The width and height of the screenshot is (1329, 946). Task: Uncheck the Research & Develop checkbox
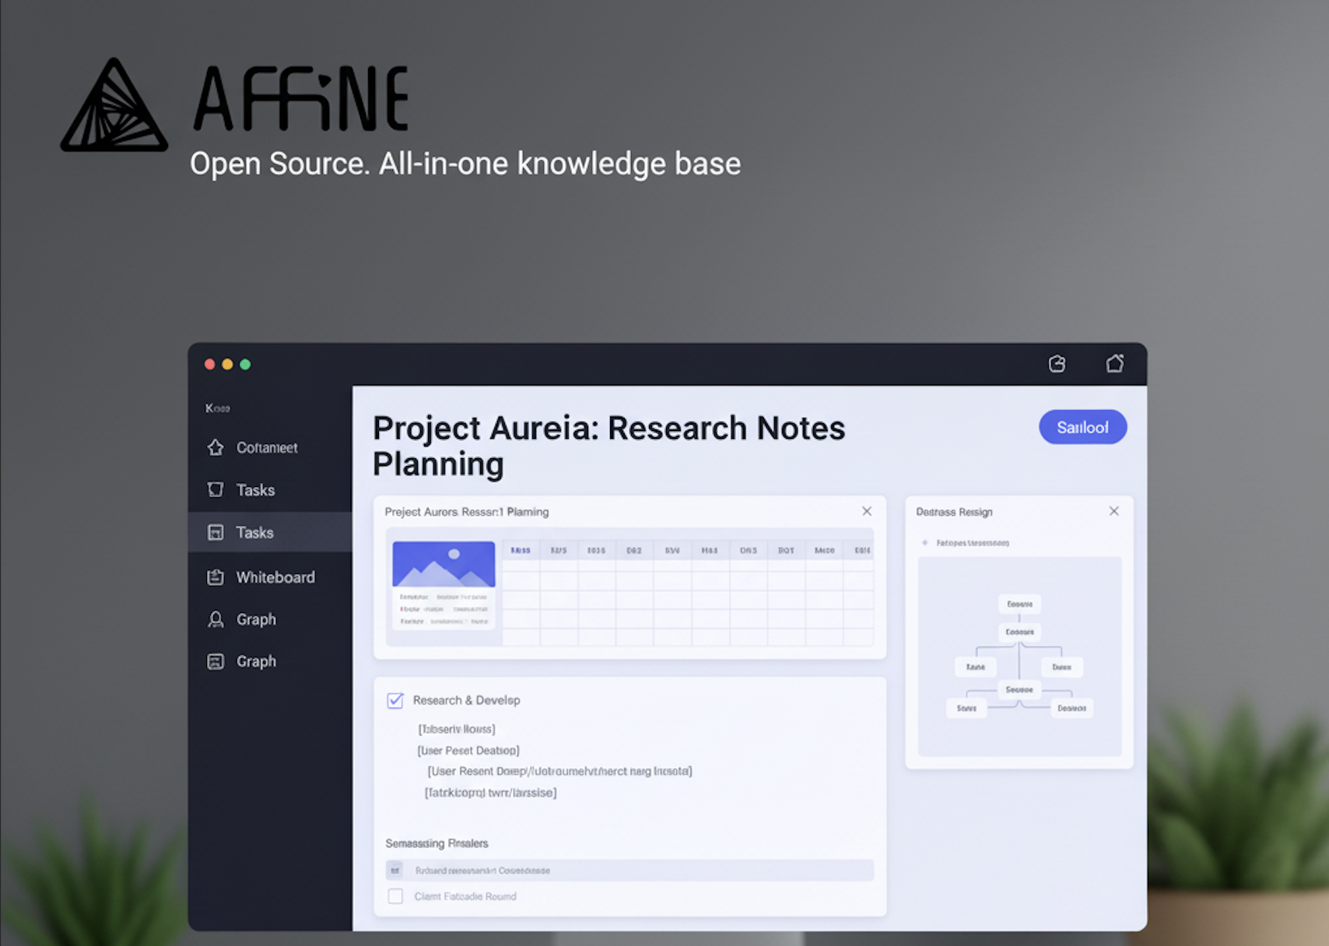pyautogui.click(x=395, y=700)
